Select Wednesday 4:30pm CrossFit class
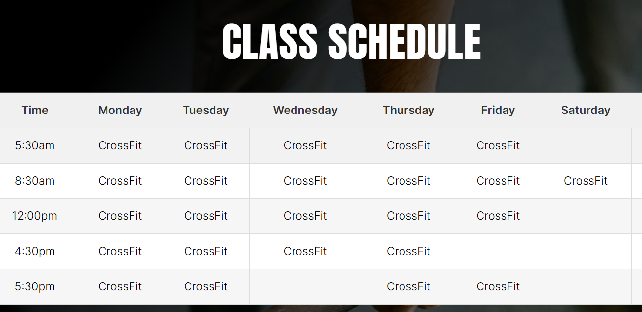Screen dimensions: 642x312 (x=305, y=251)
